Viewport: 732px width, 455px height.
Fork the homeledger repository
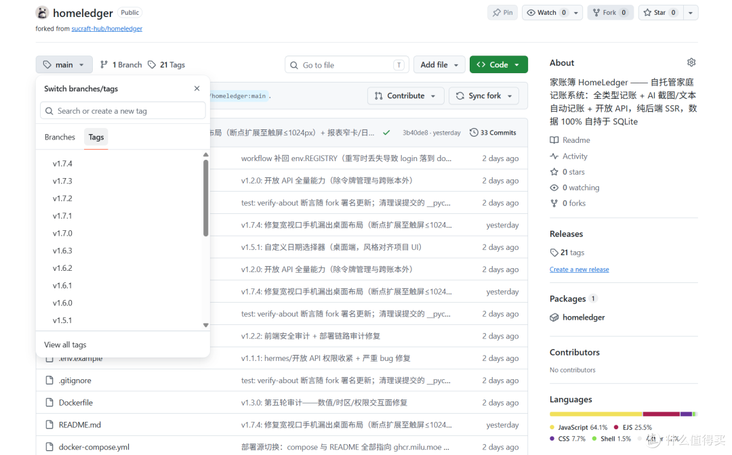pyautogui.click(x=610, y=13)
